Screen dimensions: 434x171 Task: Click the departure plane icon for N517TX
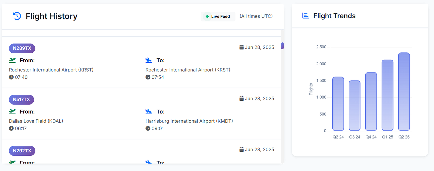(x=12, y=111)
